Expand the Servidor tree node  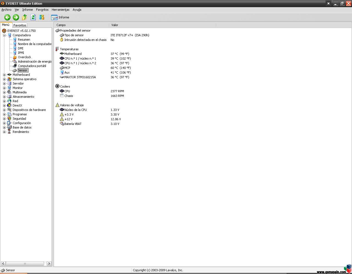point(4,83)
